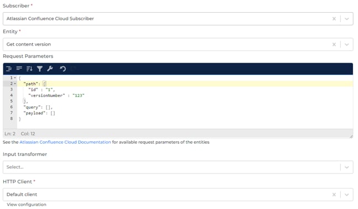Open the Input transformer dropdown
This screenshot has width=358, height=209.
click(x=347, y=167)
